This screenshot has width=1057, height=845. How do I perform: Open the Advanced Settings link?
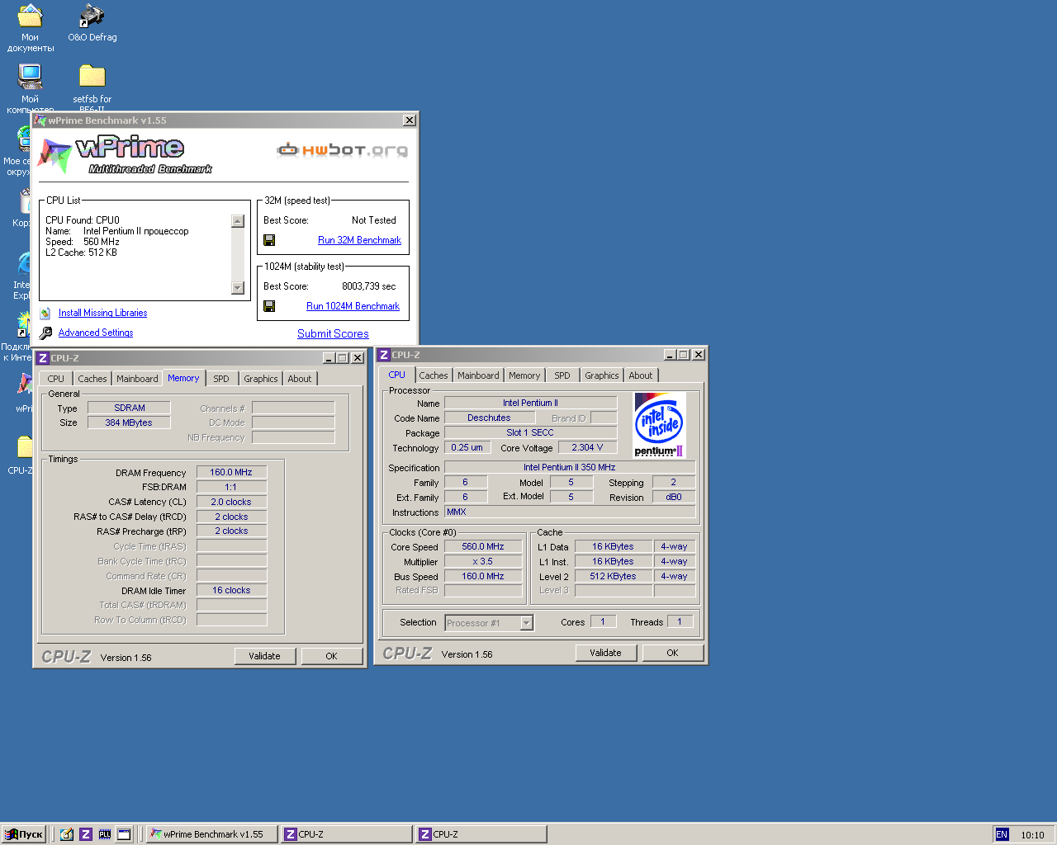coord(96,333)
